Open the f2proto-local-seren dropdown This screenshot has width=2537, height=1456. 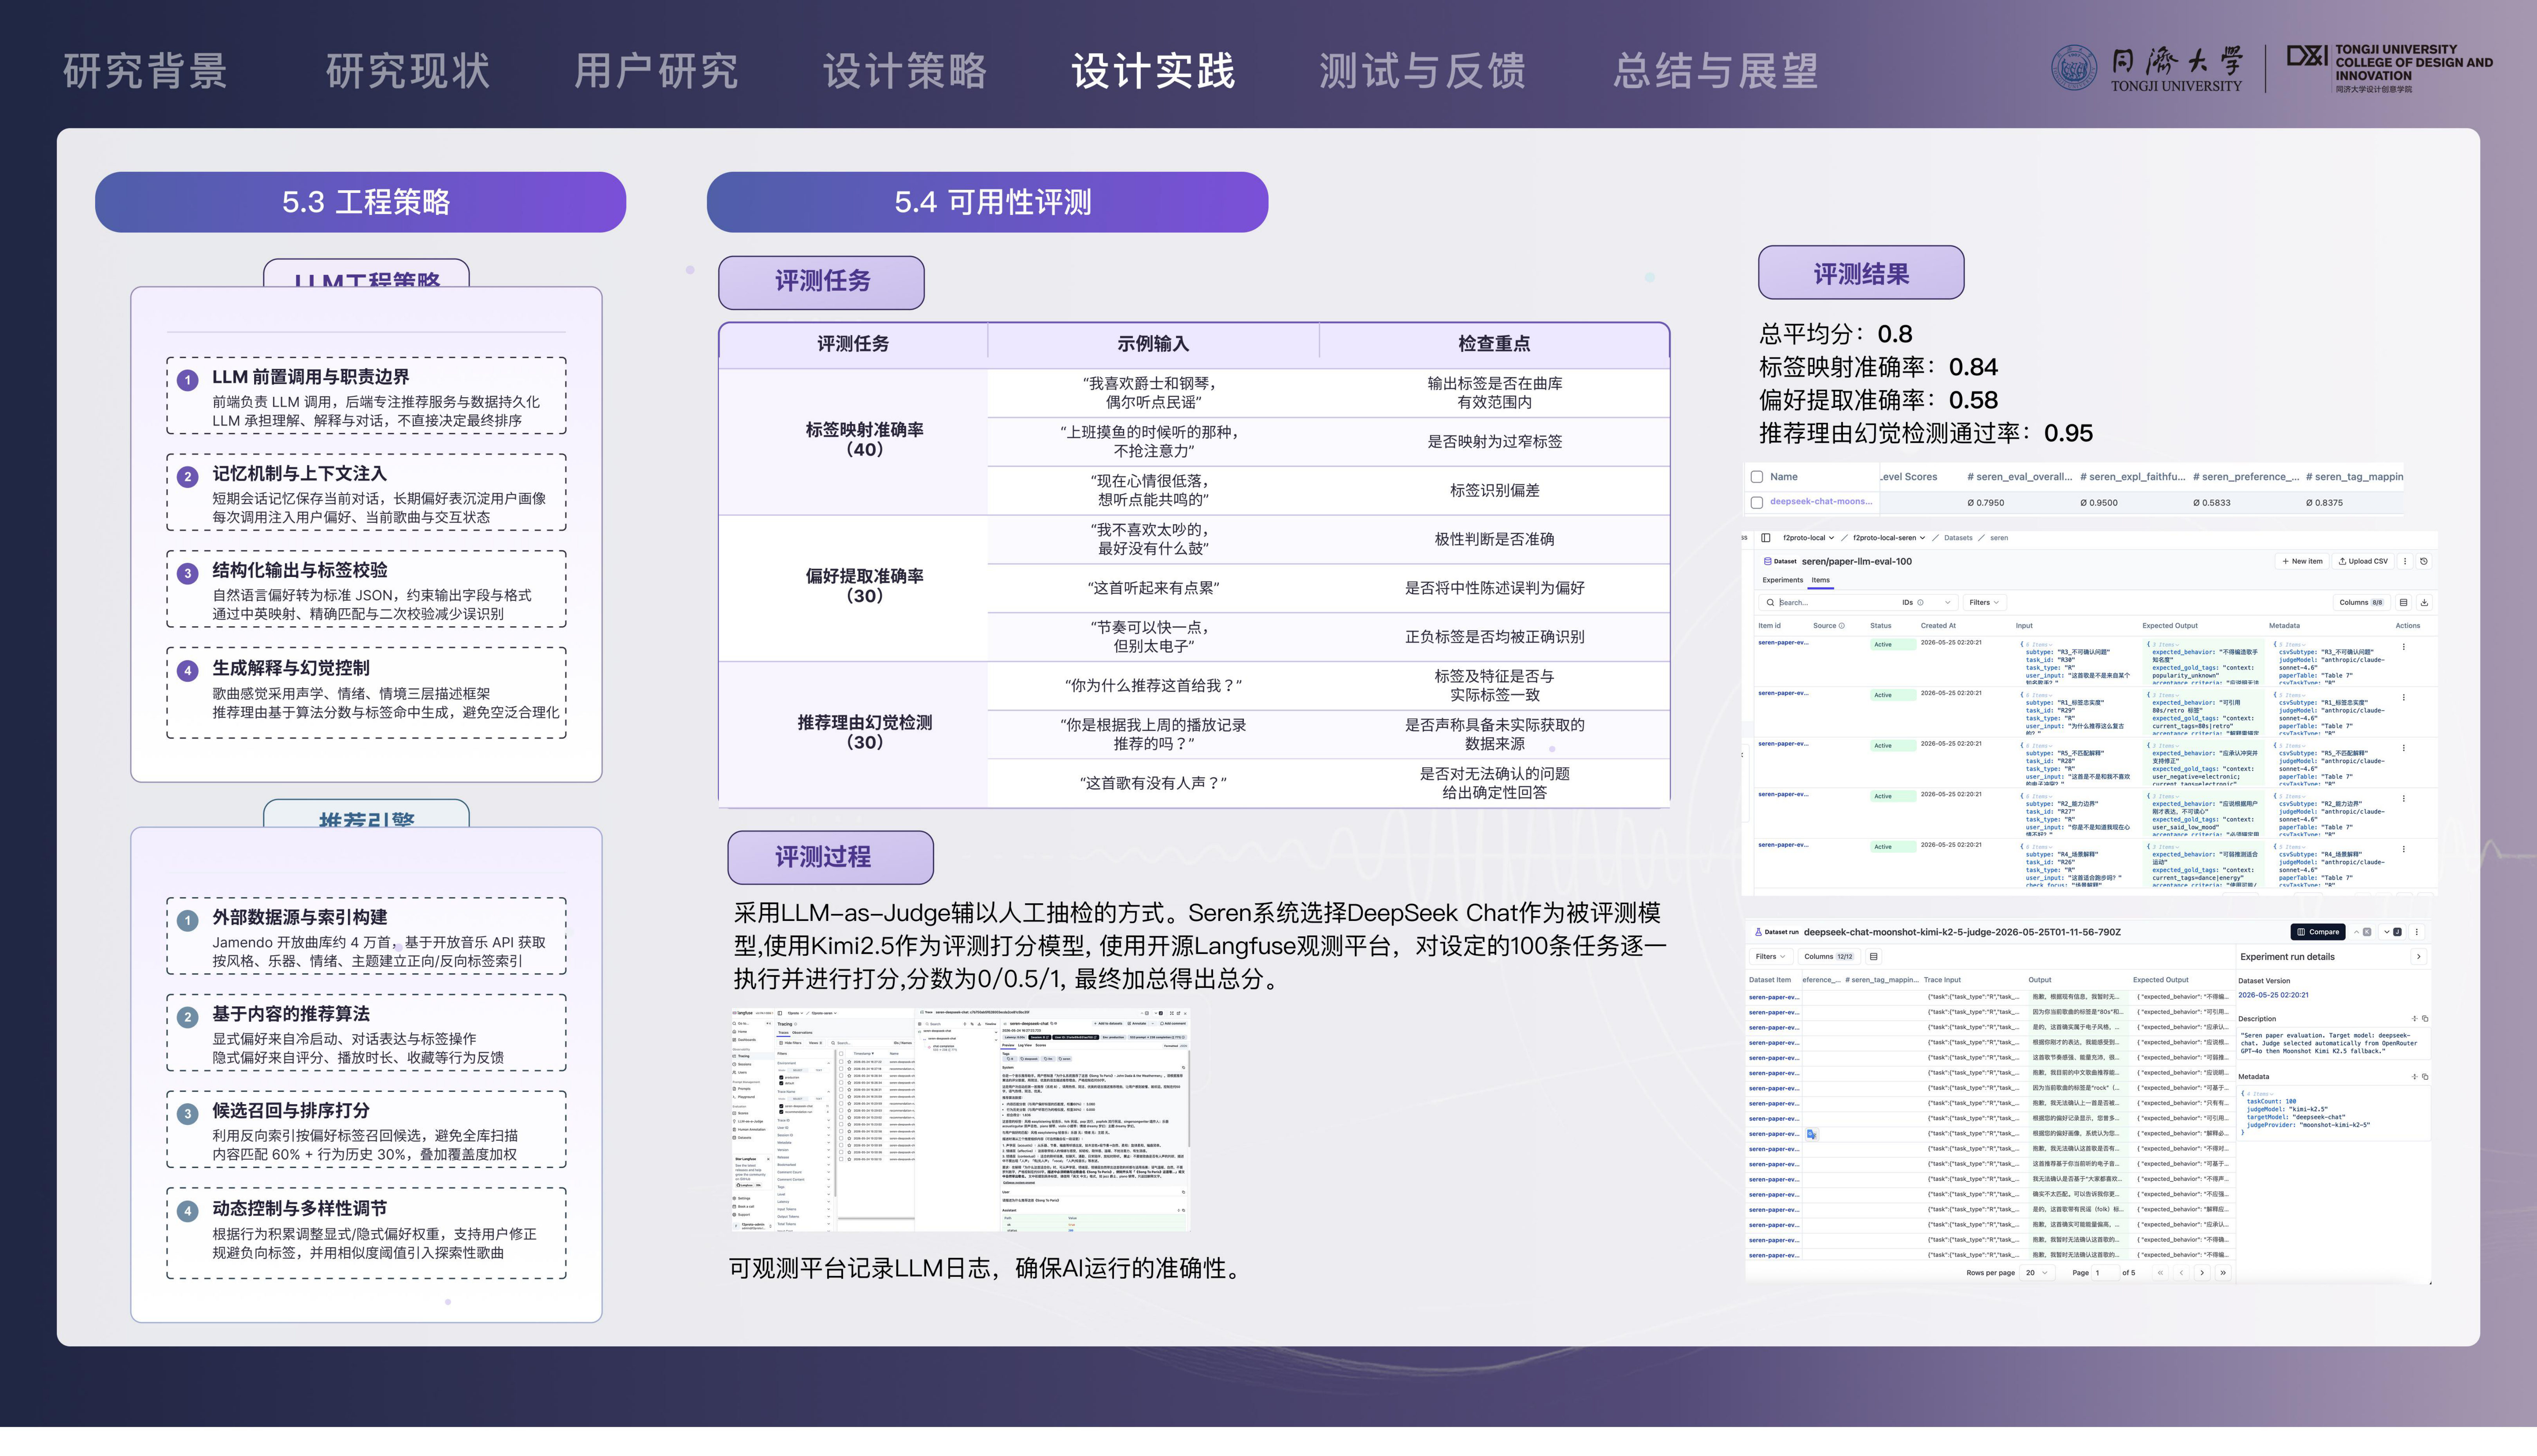(1889, 538)
